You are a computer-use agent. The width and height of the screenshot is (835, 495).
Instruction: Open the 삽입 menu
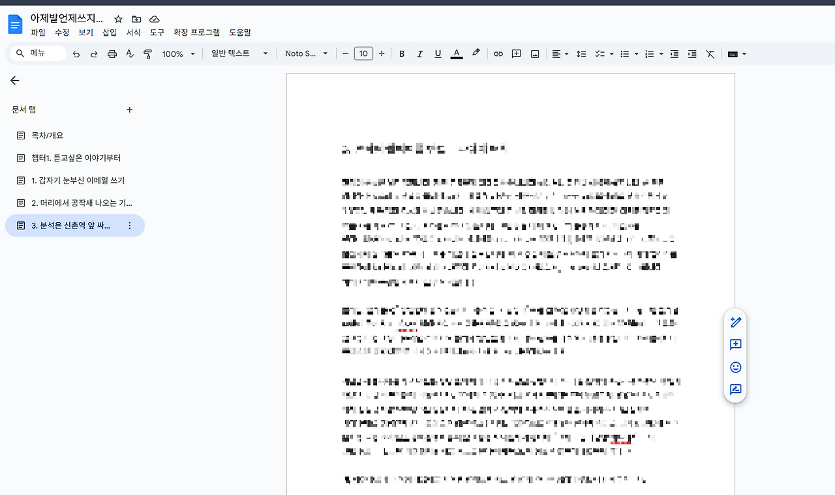[x=110, y=33]
